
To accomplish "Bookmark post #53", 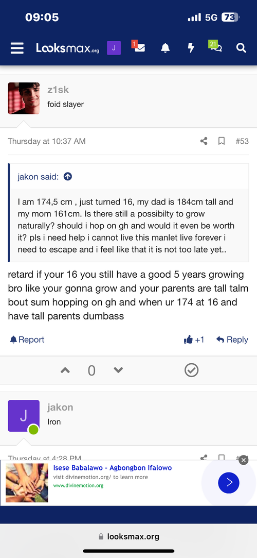I will [x=222, y=141].
